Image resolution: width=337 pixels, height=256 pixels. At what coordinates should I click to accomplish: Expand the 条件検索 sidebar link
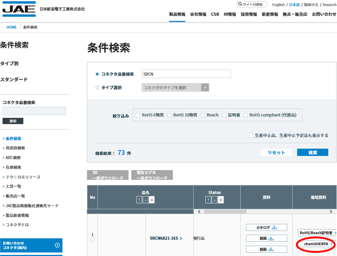click(13, 139)
